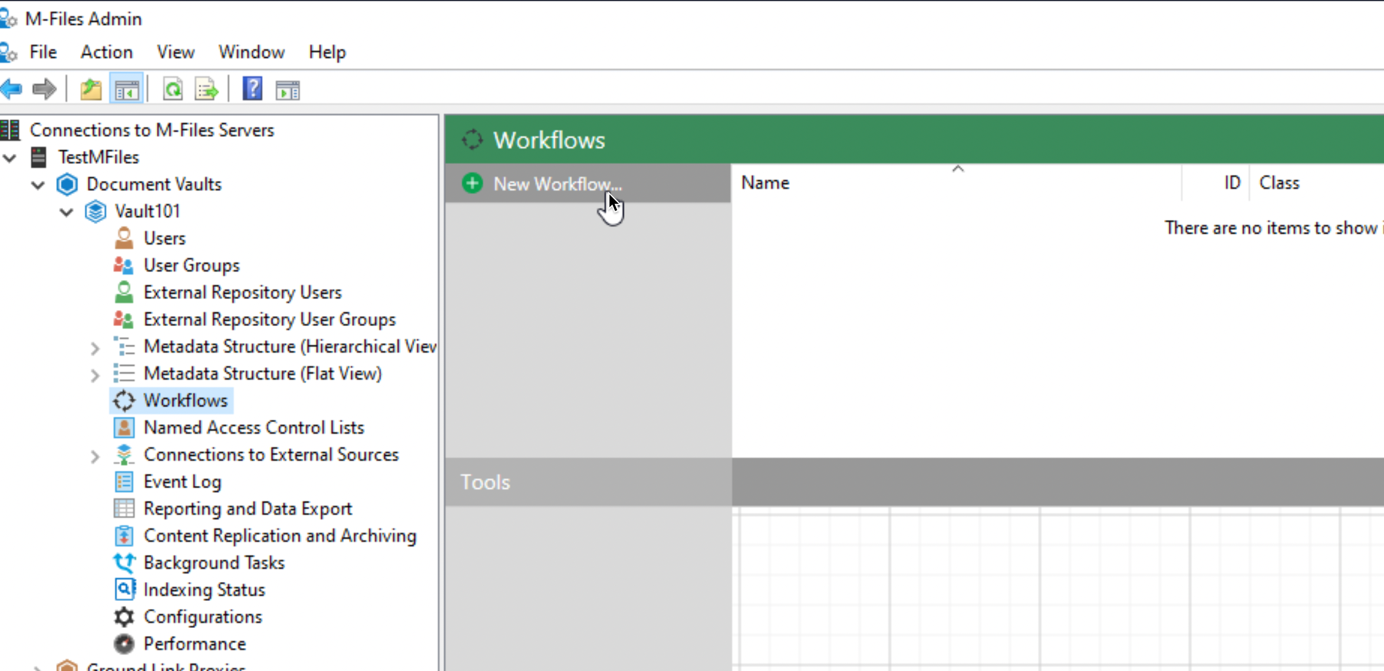Expand Connections to External Sources
1384x671 pixels.
click(95, 457)
